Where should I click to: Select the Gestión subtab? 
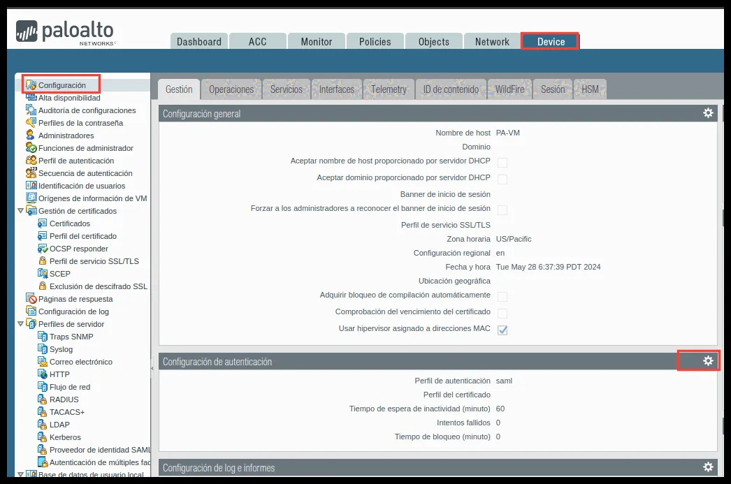coord(179,89)
